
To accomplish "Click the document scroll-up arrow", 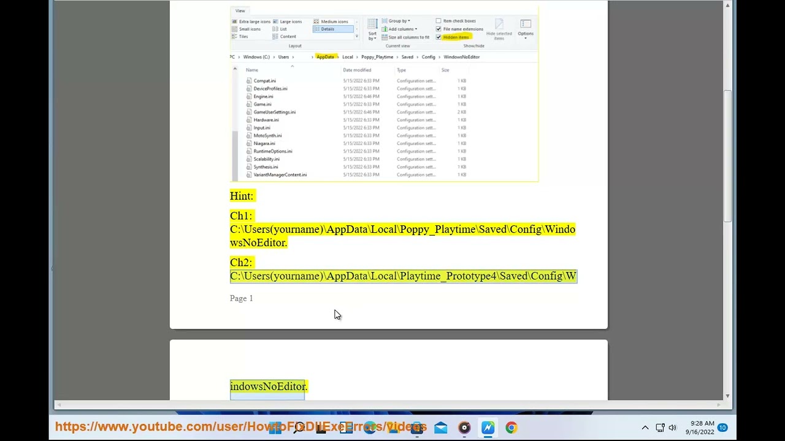I will (727, 5).
